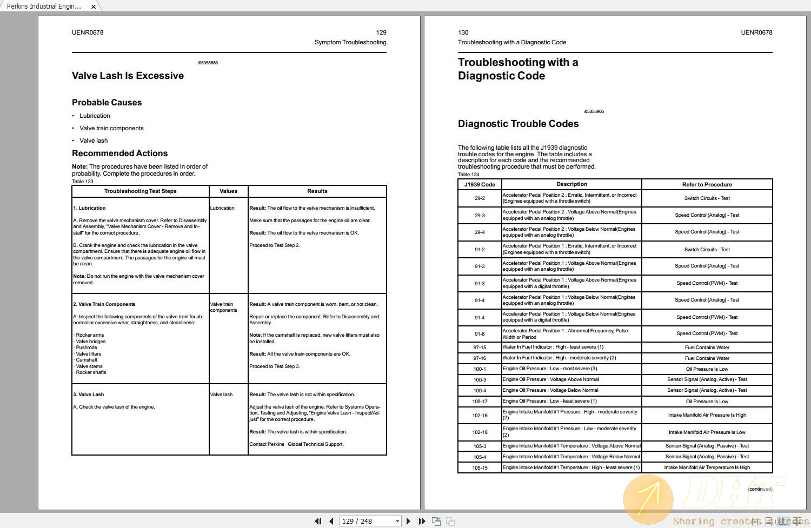811x528 pixels.
Task: Click Fuel Contains Water in 97-15 row
Action: click(x=707, y=347)
